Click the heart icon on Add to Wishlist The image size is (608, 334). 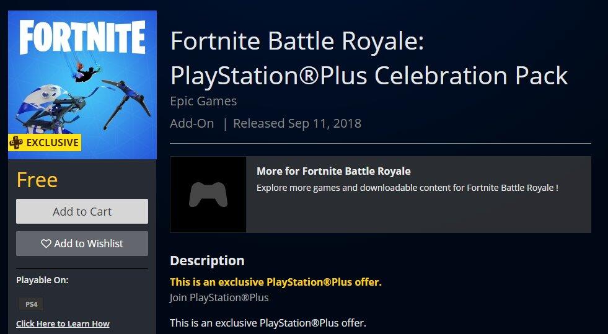(x=46, y=244)
